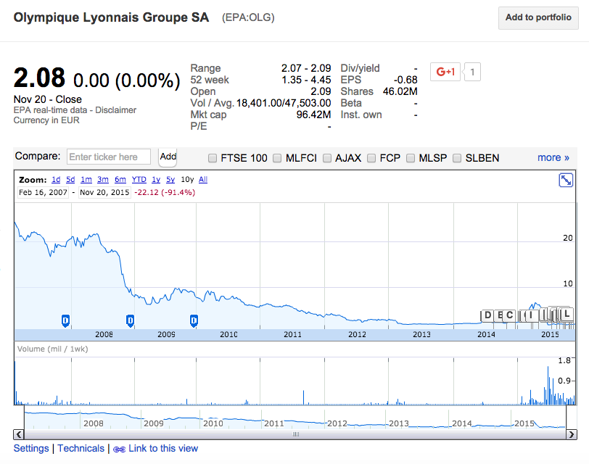589x464 pixels.
Task: Click the G+1 share button
Action: tap(445, 72)
